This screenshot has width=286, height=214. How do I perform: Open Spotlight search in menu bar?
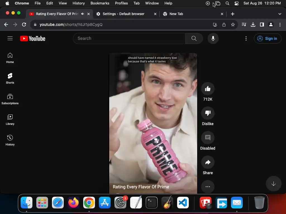click(227, 3)
